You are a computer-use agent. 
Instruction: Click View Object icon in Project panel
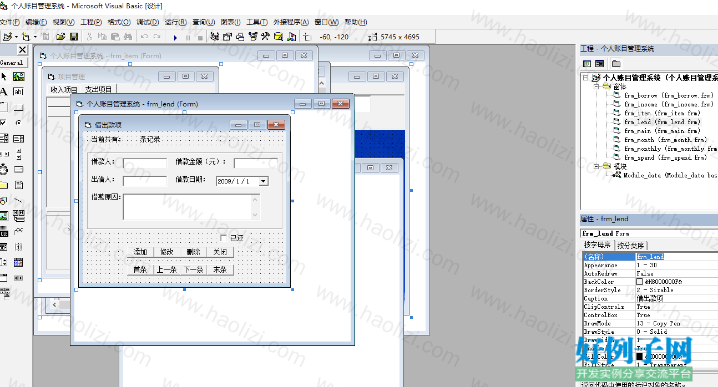click(x=599, y=64)
